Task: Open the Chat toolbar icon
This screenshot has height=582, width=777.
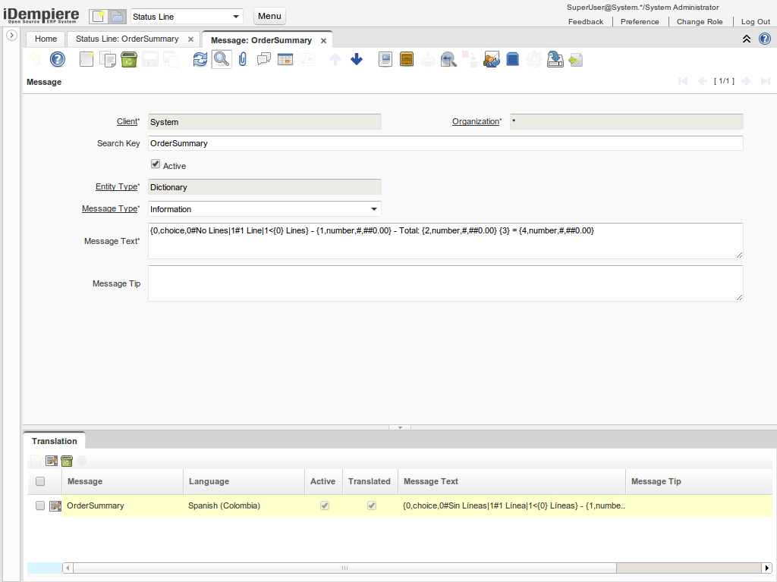Action: (264, 59)
